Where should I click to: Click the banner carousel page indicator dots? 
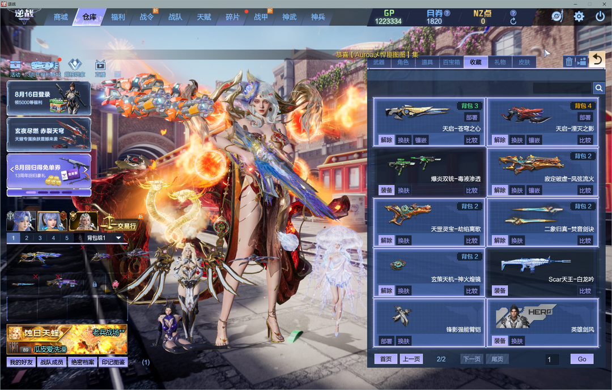49,192
